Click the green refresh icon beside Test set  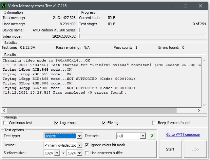(152, 136)
